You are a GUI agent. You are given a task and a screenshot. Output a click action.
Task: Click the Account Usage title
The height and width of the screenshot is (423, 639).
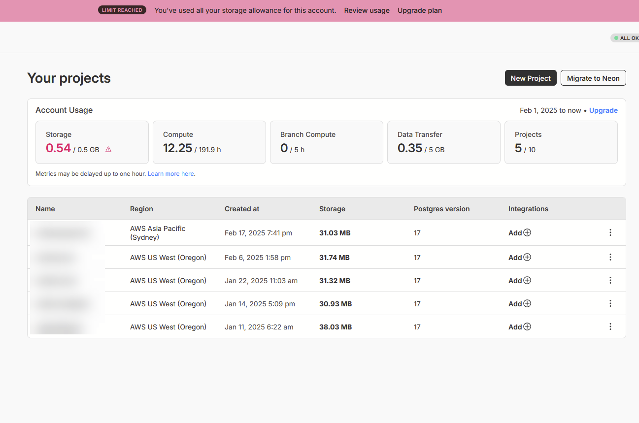(64, 110)
